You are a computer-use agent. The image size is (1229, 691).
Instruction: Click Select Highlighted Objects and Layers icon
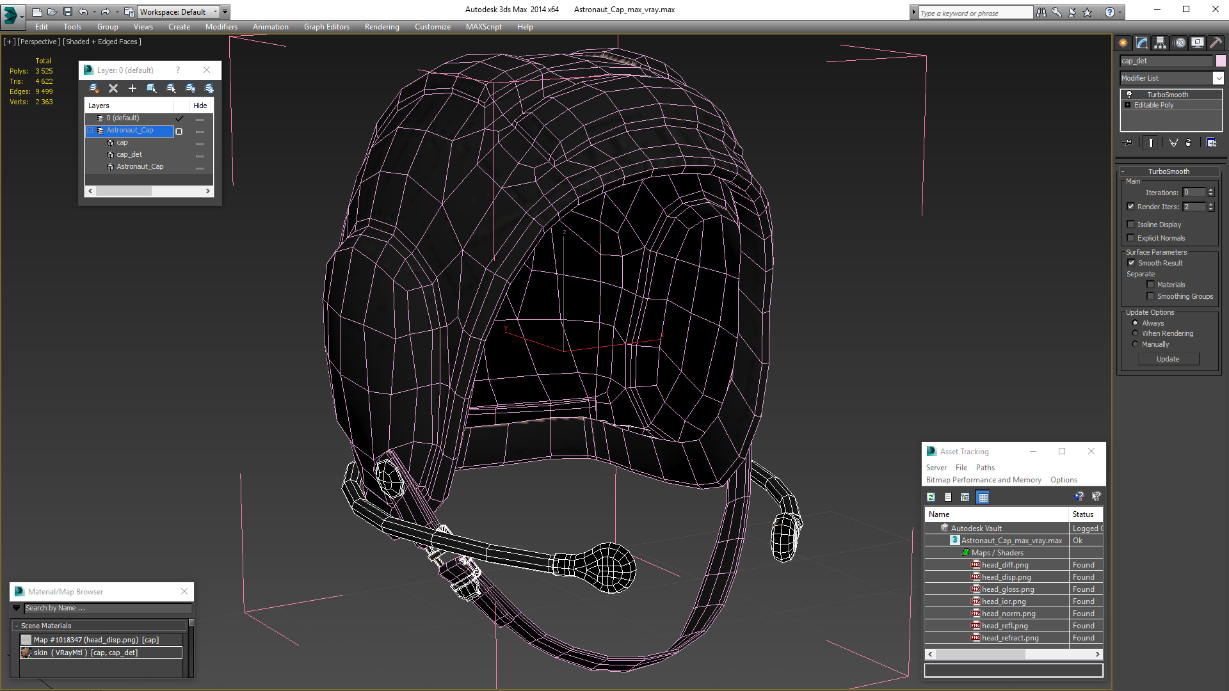click(152, 88)
